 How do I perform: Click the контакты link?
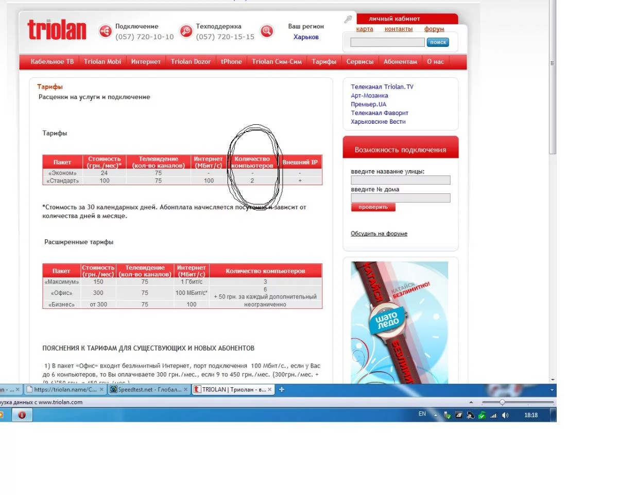[399, 29]
